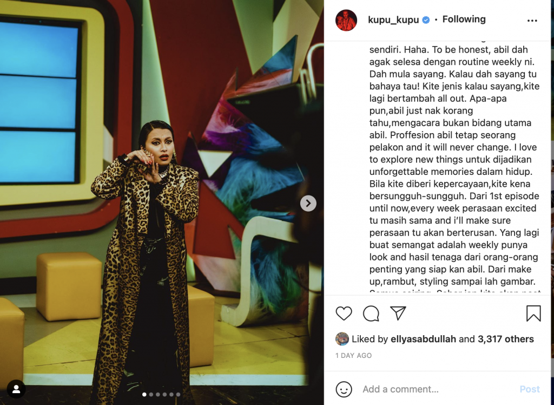Toggle Following status for kupu_kupu

(464, 19)
